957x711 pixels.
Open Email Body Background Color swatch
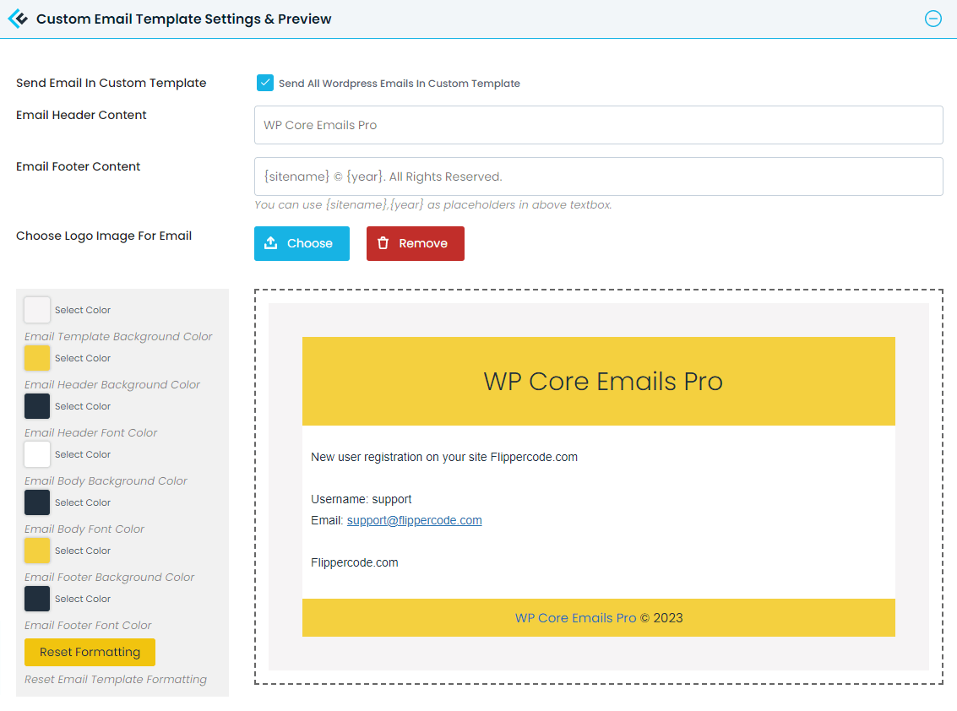(x=37, y=454)
